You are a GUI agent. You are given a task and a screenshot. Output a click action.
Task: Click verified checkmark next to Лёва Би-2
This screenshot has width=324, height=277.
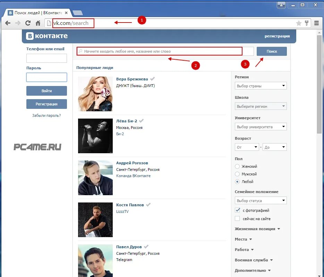(141, 121)
